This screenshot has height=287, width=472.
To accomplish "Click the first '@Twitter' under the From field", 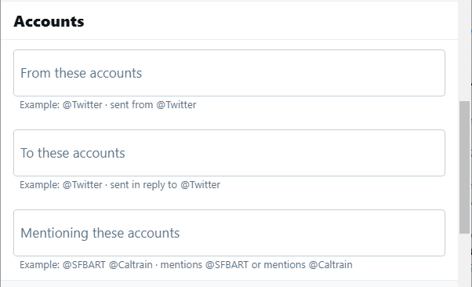I will [82, 105].
